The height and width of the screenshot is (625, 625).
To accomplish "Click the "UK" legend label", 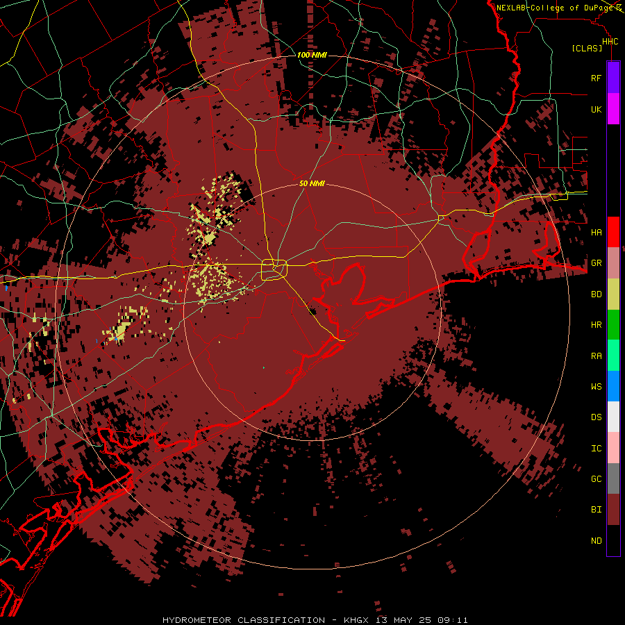I will 596,109.
